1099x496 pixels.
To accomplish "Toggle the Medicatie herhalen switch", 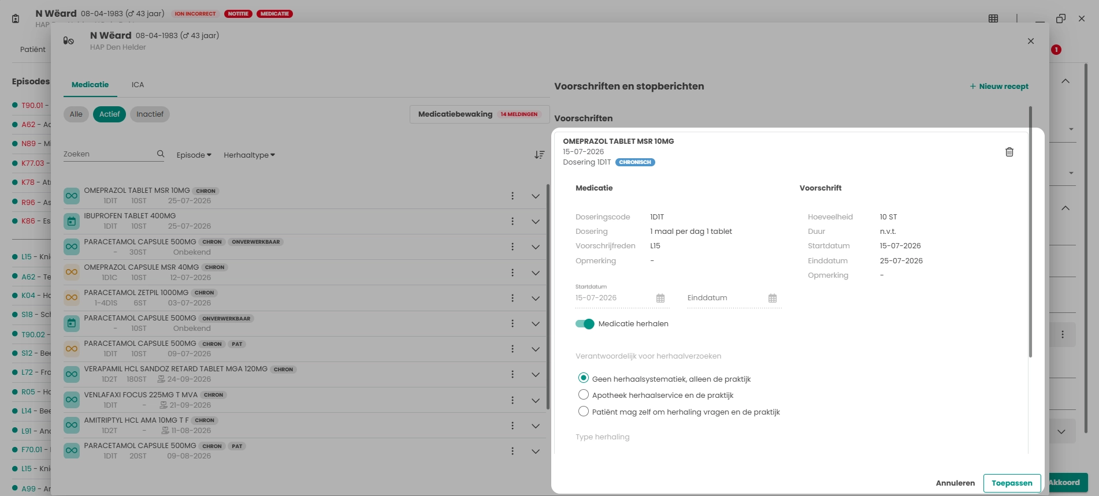I will 585,324.
